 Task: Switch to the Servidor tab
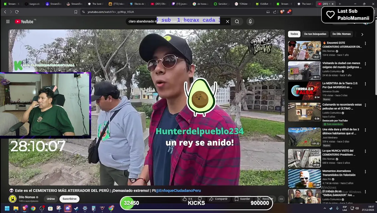(x=221, y=4)
